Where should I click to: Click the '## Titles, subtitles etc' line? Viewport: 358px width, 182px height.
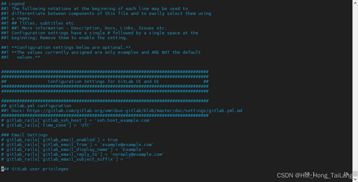click(x=42, y=23)
